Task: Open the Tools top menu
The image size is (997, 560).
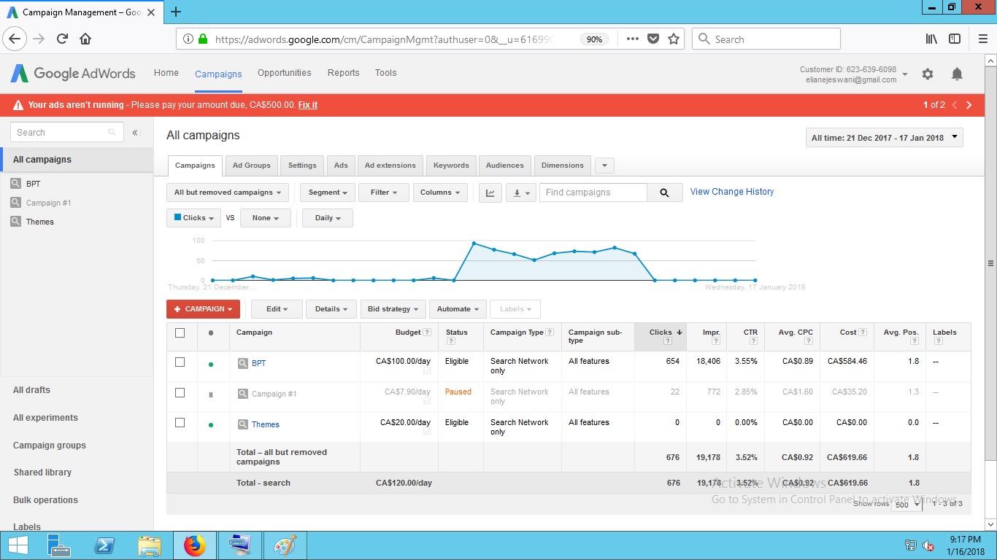Action: (x=385, y=73)
